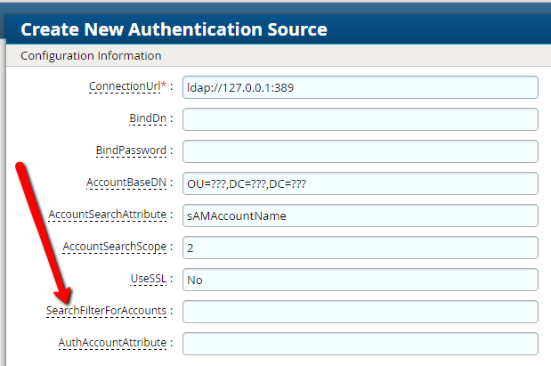Select the AuthAccountAttribute label
The width and height of the screenshot is (551, 366).
(x=114, y=343)
